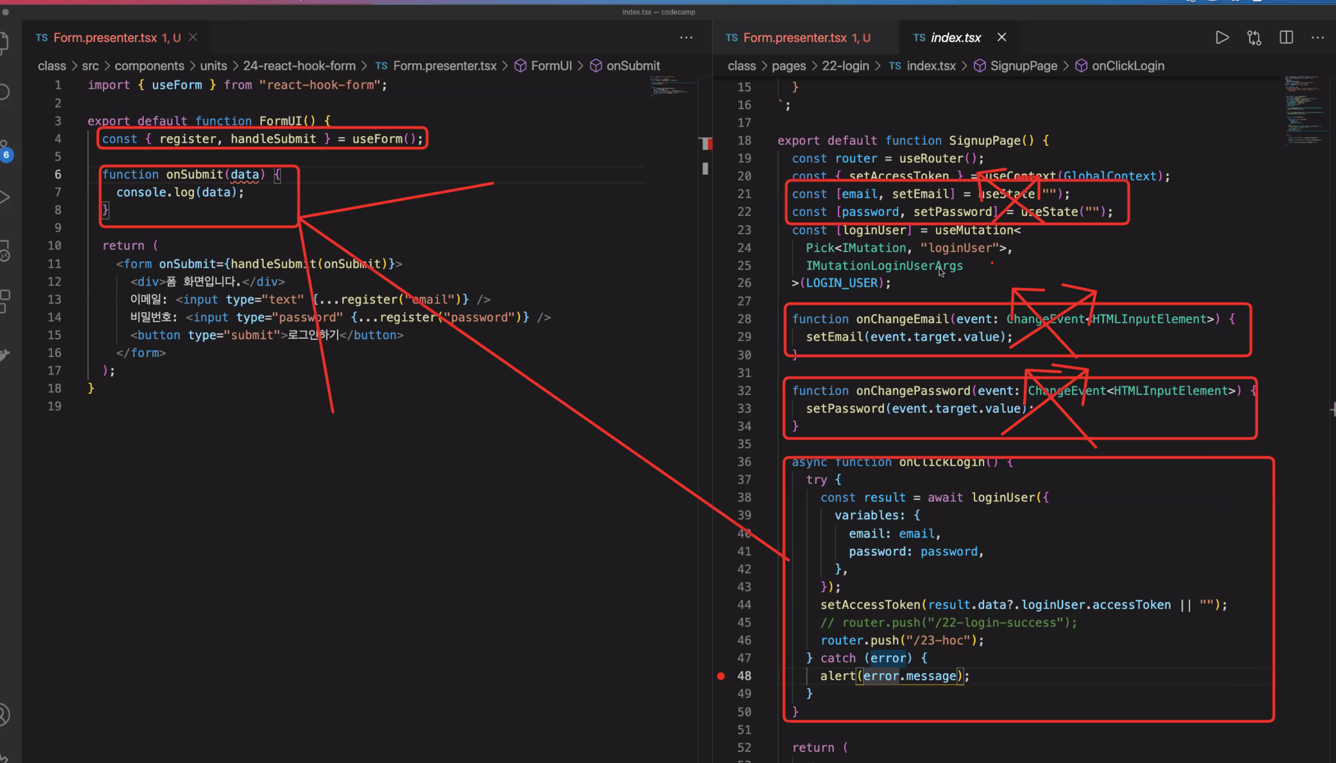The image size is (1336, 763).
Task: Close the index.tsx tab
Action: [x=1001, y=37]
